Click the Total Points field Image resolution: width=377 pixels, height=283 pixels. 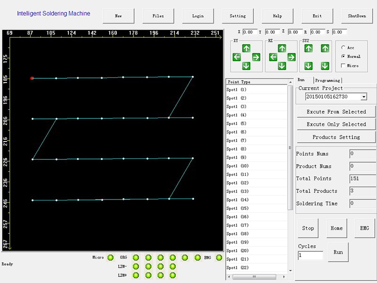pyautogui.click(x=362, y=179)
